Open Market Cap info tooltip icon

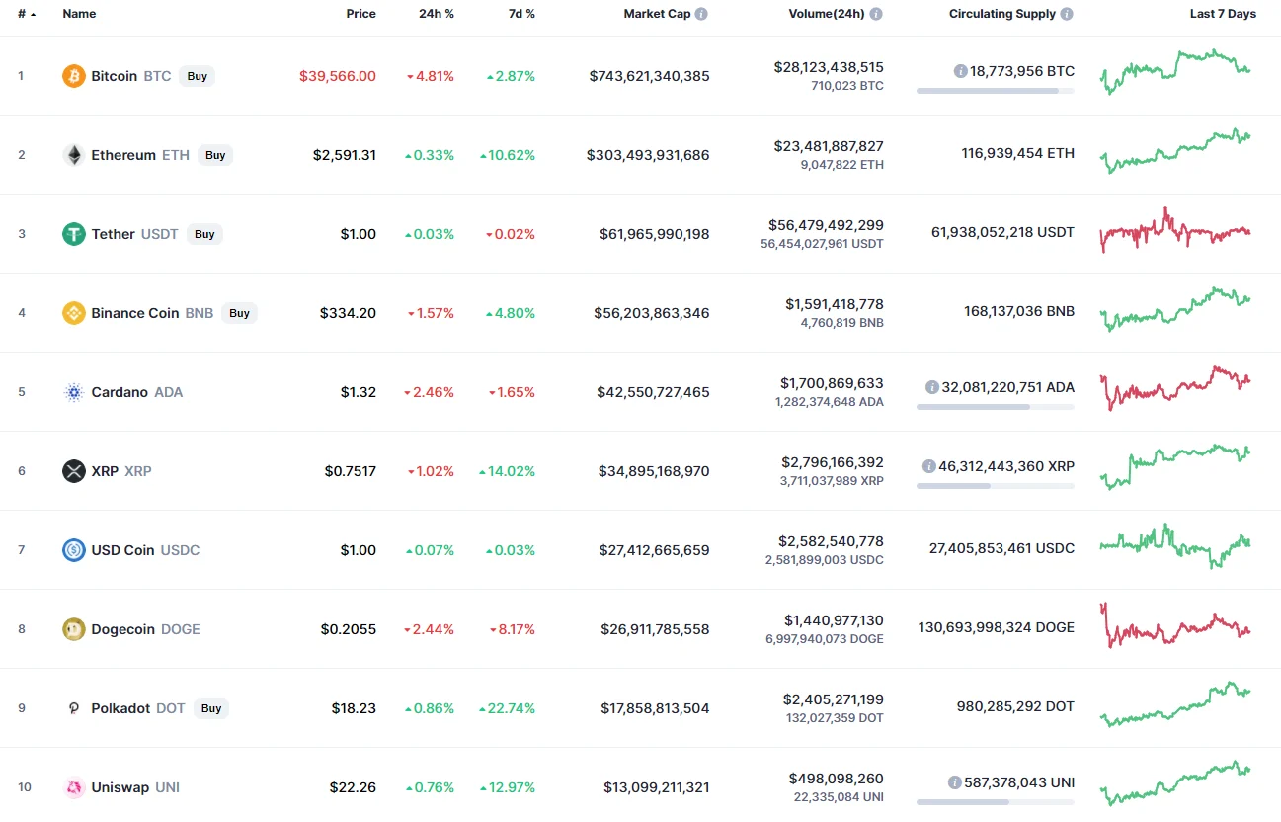[701, 14]
